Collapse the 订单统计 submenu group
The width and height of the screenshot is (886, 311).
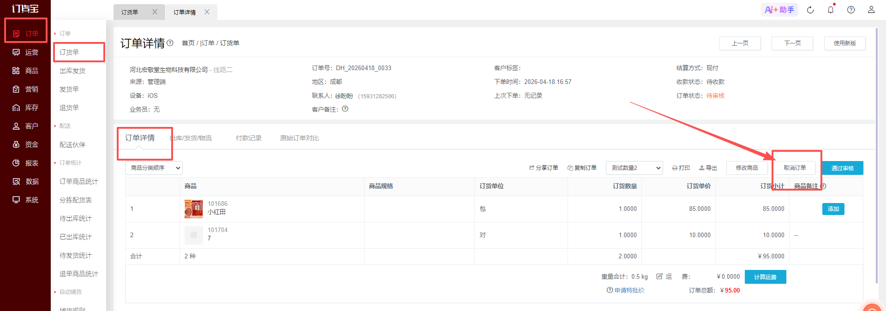[68, 163]
